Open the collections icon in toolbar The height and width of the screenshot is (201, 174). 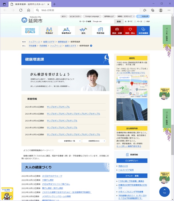click(x=153, y=10)
